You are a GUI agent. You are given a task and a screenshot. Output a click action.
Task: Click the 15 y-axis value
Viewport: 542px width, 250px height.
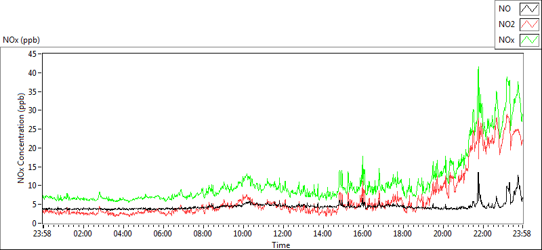(33, 167)
